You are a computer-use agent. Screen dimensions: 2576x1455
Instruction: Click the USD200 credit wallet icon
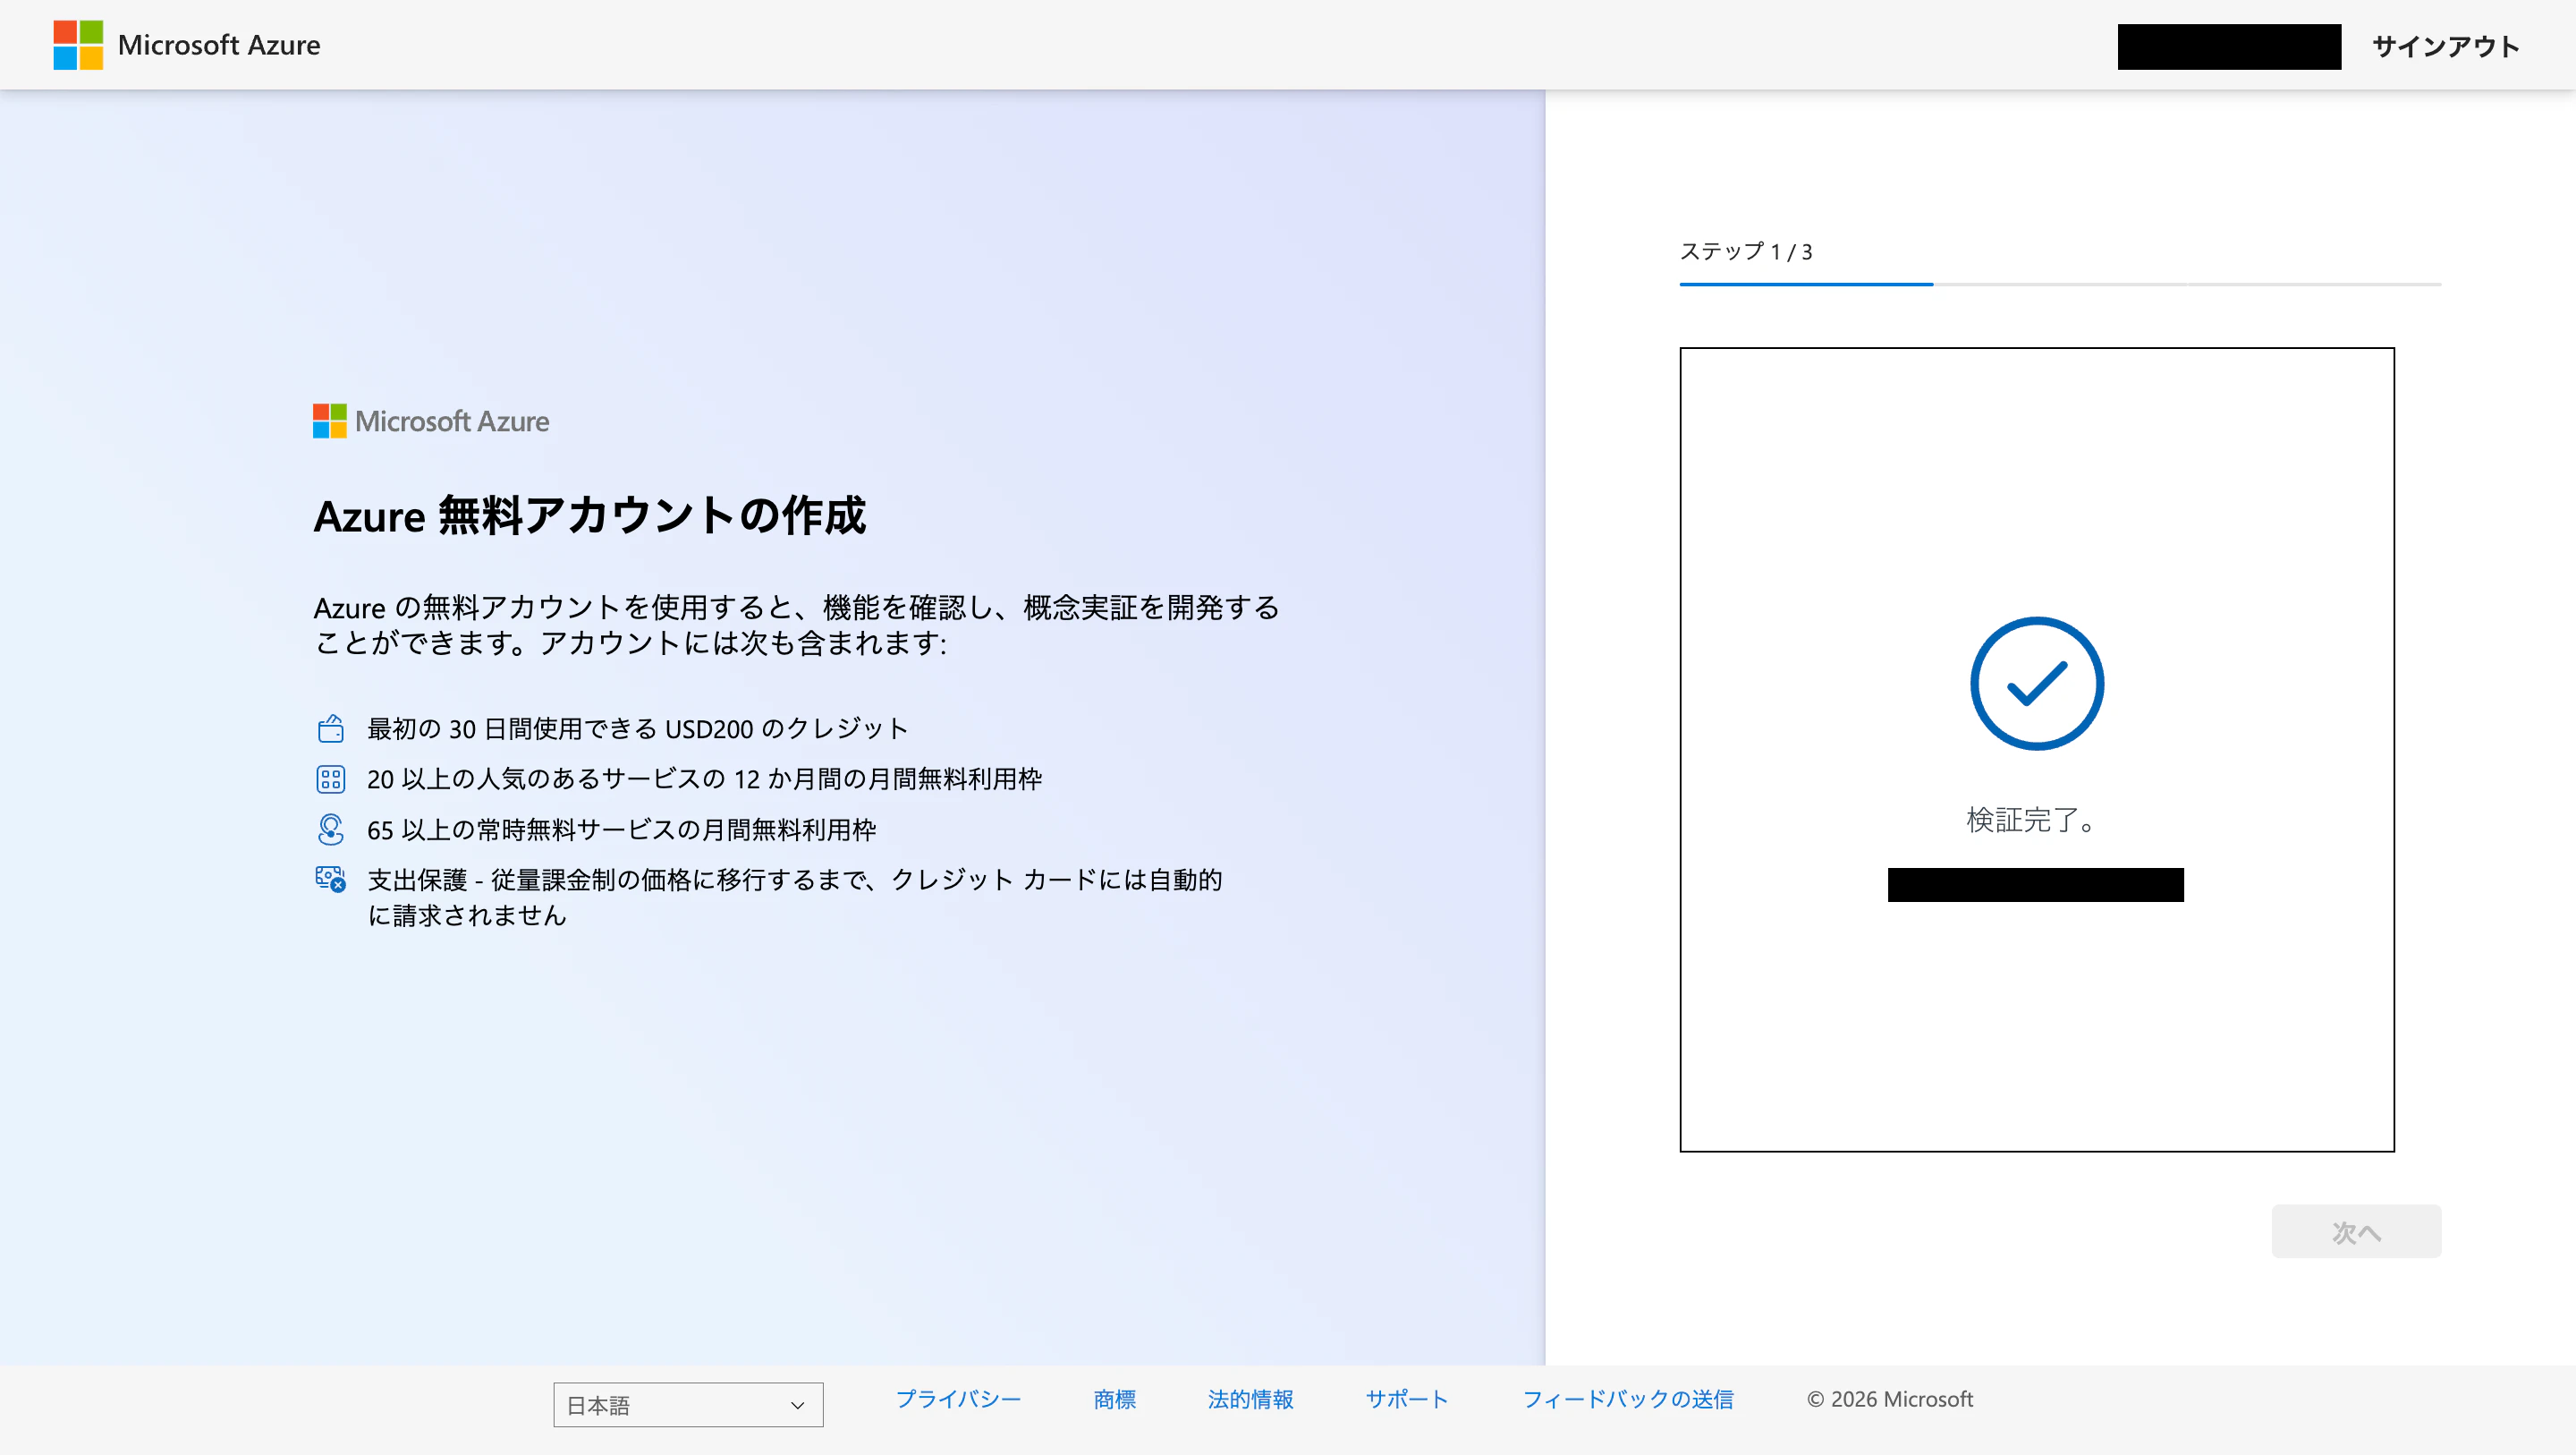click(x=331, y=728)
